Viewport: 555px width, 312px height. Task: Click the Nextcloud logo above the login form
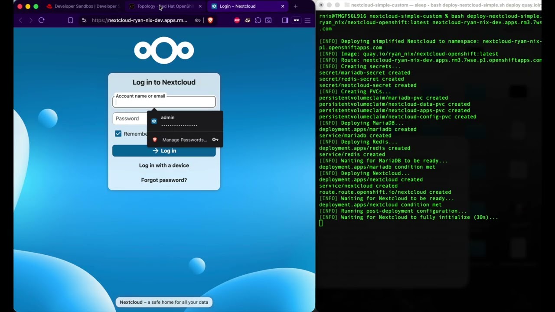(x=164, y=51)
